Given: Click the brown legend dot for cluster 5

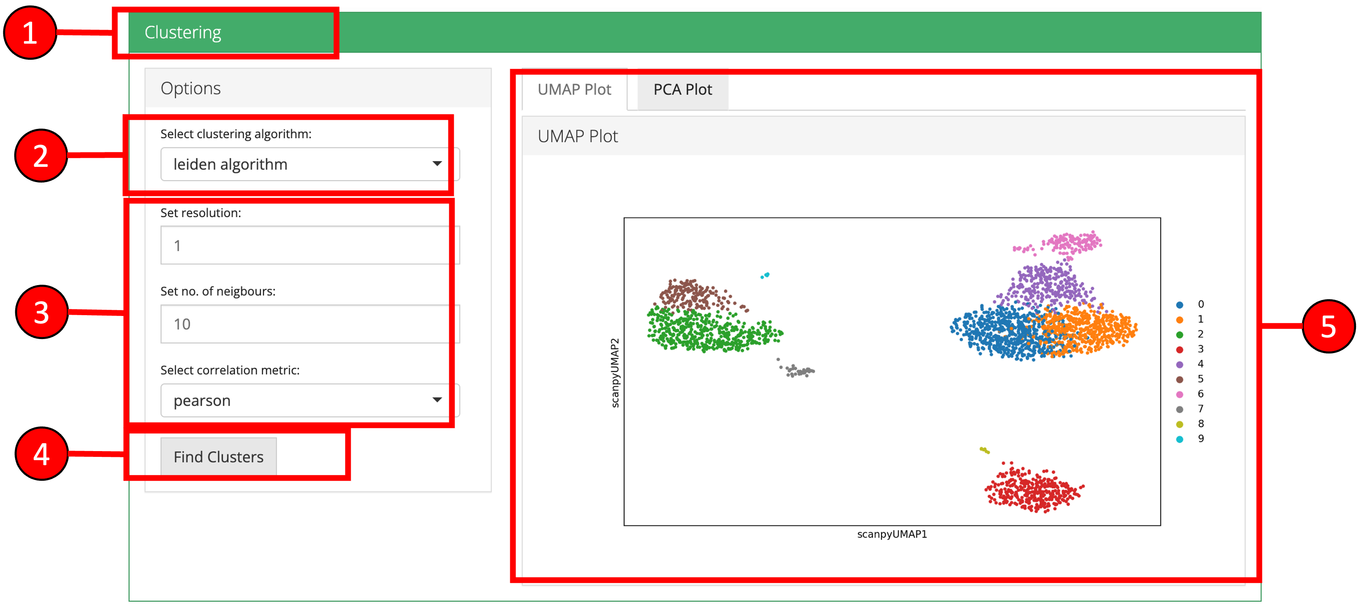Looking at the screenshot, I should pos(1179,379).
